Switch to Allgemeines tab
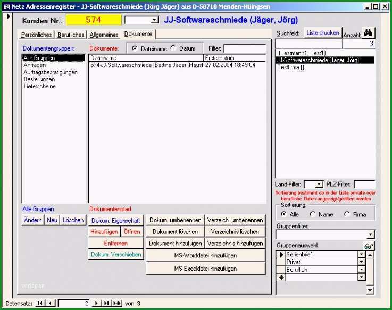The image size is (392, 310). click(x=104, y=35)
